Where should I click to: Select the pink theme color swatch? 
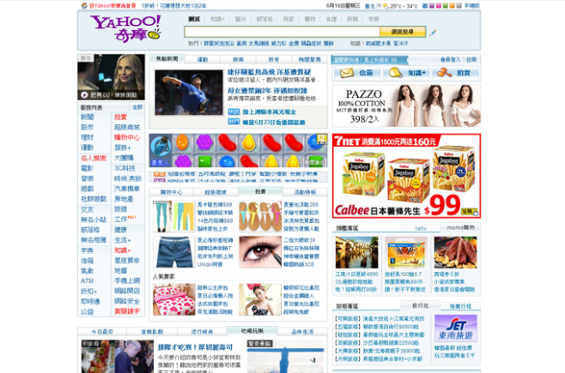coord(439,6)
